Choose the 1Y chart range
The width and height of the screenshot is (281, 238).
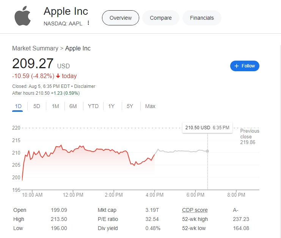pos(111,106)
